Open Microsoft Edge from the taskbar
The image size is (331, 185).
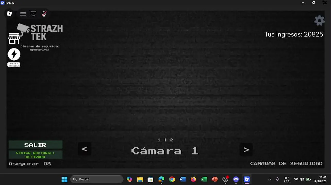[x=161, y=179]
